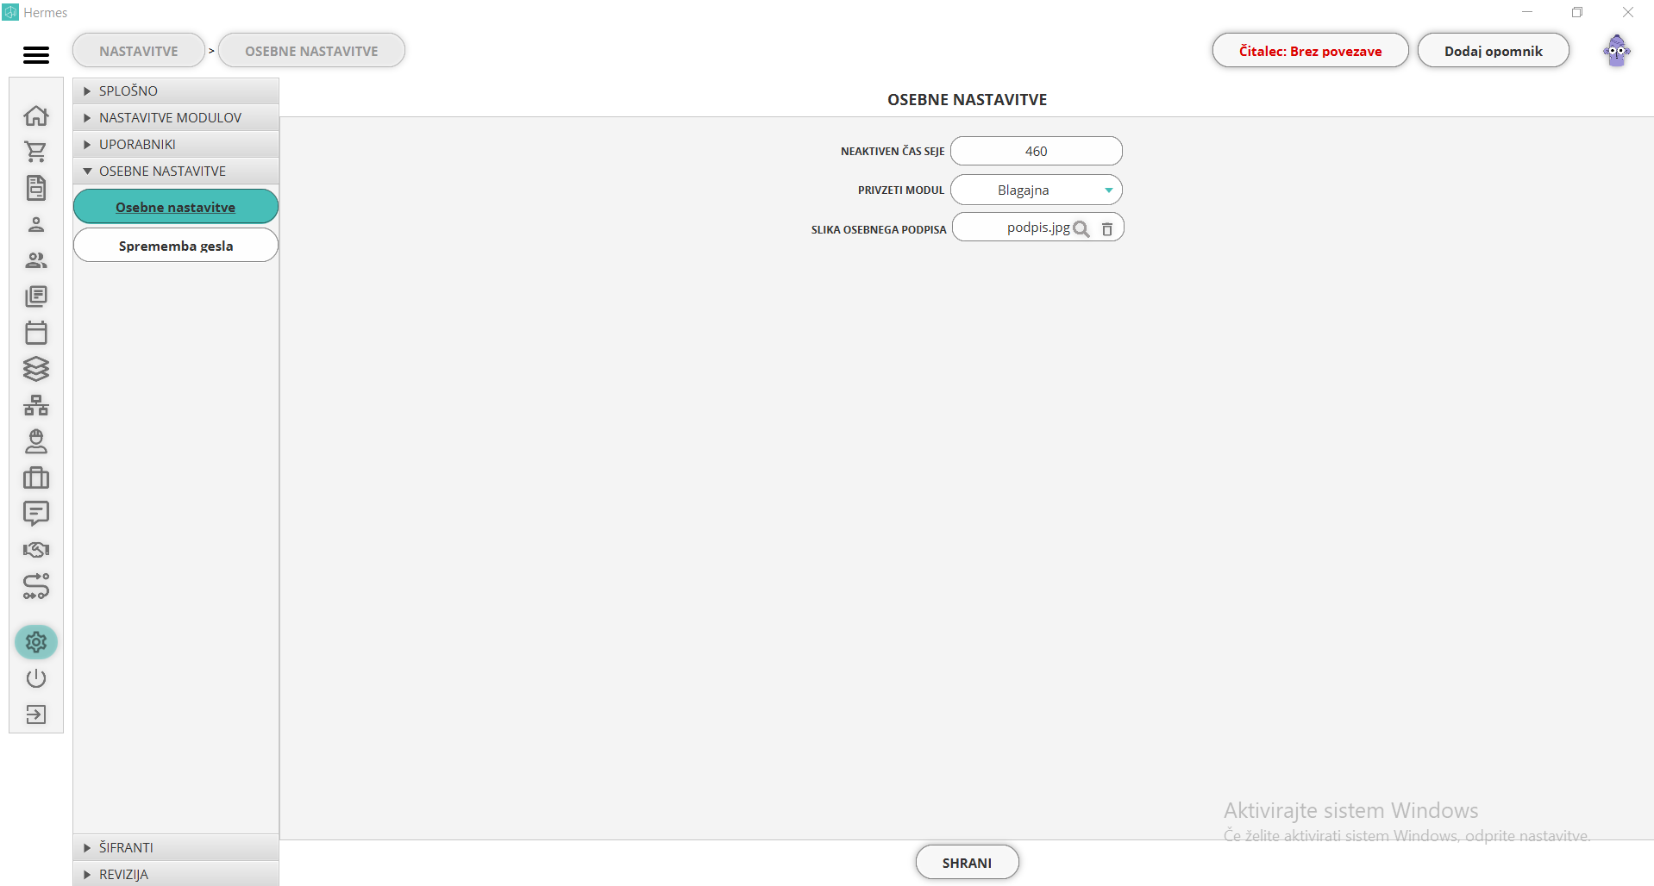Focus the Neaktiven čas seje field
1654x886 pixels.
1037,151
